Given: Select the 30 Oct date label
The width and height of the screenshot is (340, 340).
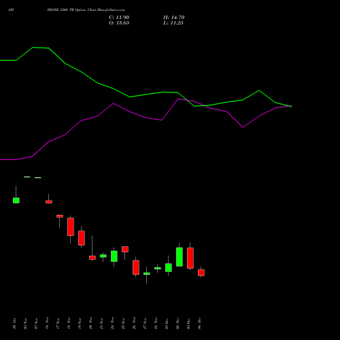Looking at the screenshot, I should (x=14, y=324).
